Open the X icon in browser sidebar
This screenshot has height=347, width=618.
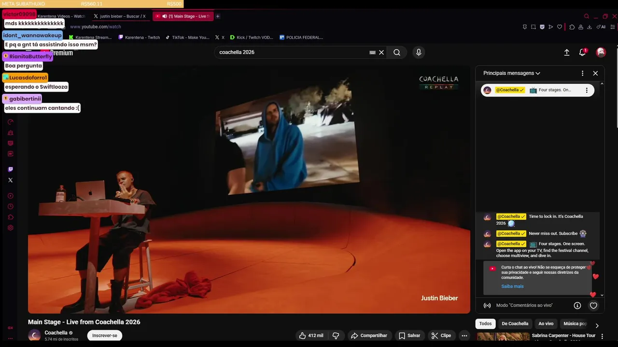(x=11, y=180)
